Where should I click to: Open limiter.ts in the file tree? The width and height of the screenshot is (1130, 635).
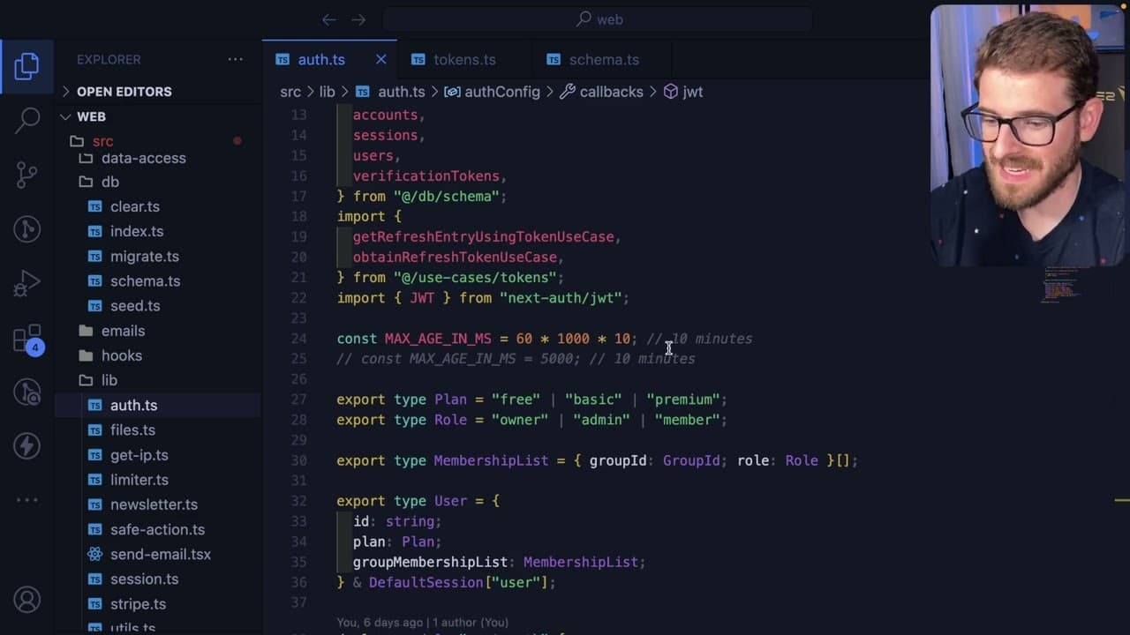(x=139, y=480)
